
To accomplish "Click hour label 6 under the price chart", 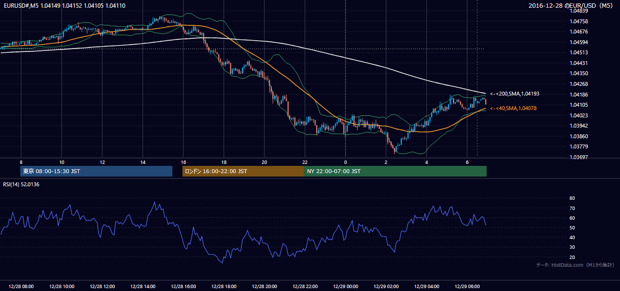I will pos(467,162).
